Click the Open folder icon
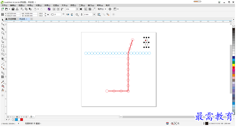This screenshot has height=127, width=236. tap(6, 9)
